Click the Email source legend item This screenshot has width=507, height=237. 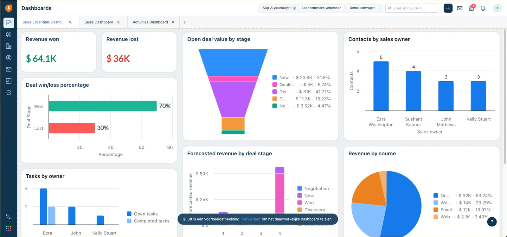463,210
